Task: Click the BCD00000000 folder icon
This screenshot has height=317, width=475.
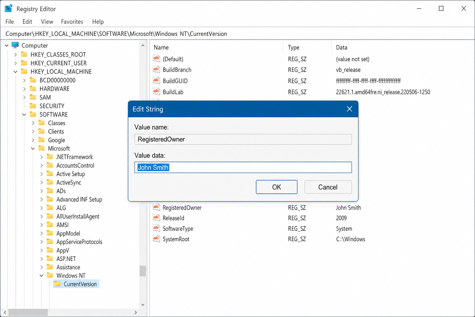Action: point(33,80)
